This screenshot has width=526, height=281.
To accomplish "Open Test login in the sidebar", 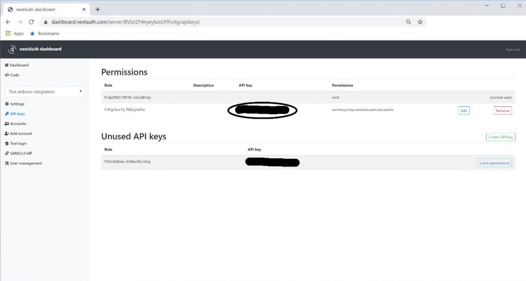I will [x=18, y=143].
